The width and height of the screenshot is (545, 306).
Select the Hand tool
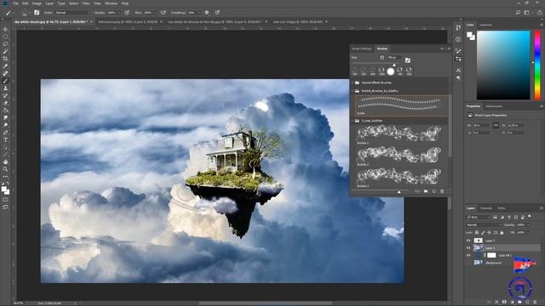coord(5,162)
